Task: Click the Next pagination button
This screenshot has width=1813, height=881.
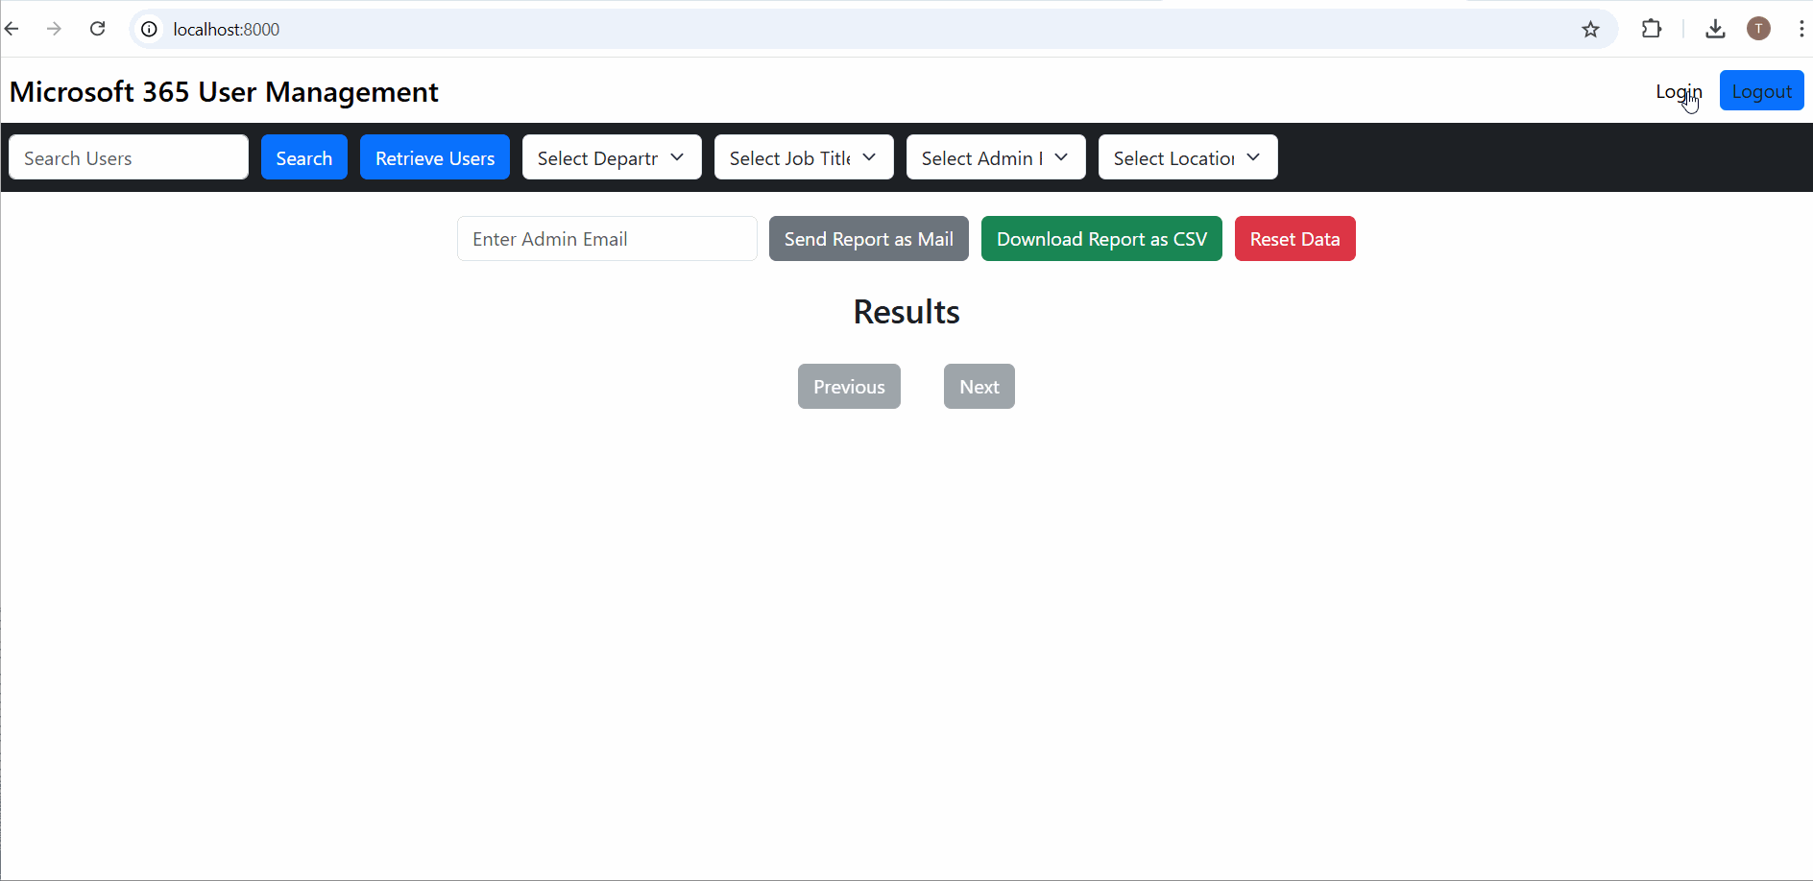Action: coord(979,386)
